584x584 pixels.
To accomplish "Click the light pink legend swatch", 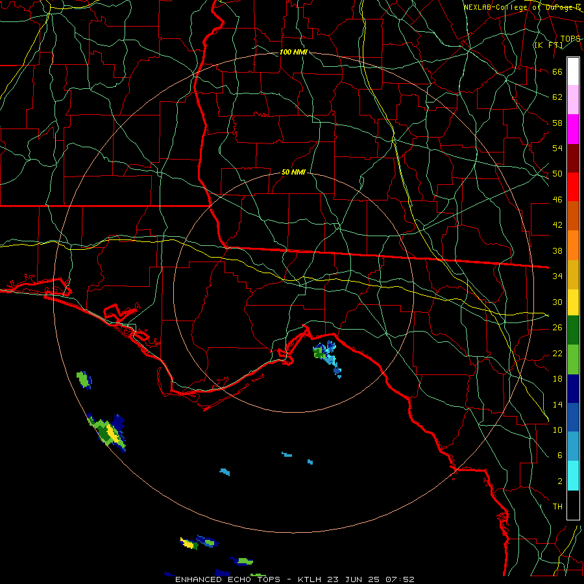I will 573,100.
